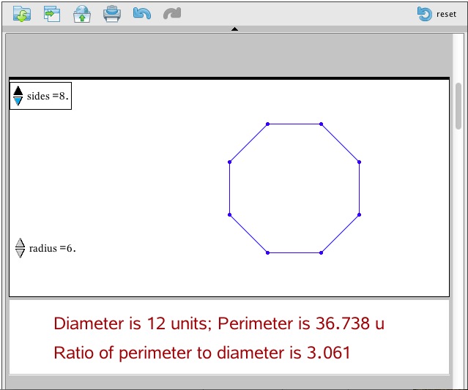Decrease radius with the down arrow

20,253
